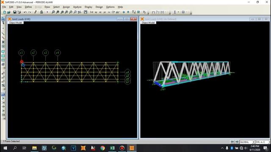Open the Select menu

coord(56,7)
